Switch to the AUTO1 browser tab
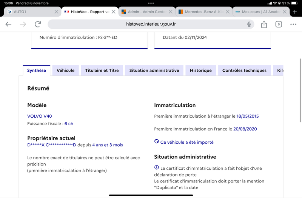This screenshot has width=302, height=198. point(32,12)
